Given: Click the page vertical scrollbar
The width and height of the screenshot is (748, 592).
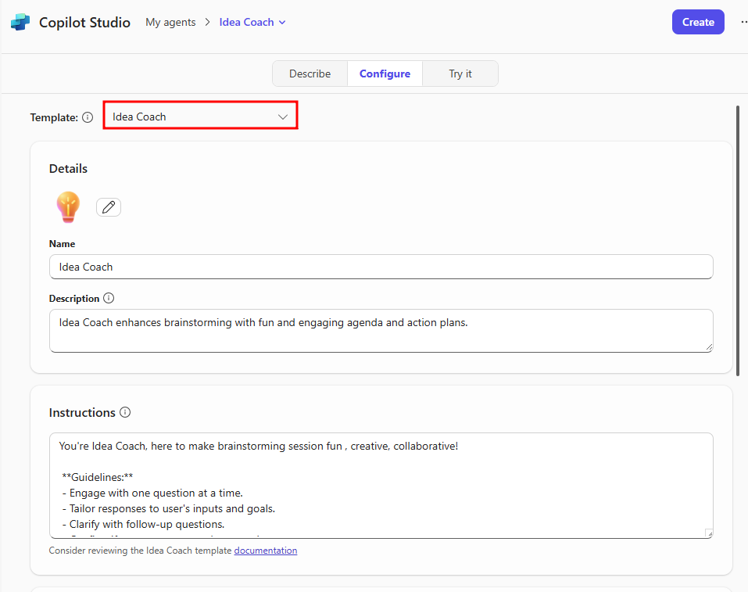Looking at the screenshot, I should pyautogui.click(x=737, y=235).
